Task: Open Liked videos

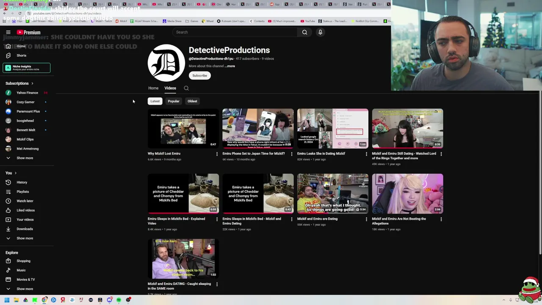Action: point(26,210)
